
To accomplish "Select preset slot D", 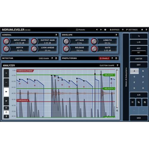I will pos(143,77).
